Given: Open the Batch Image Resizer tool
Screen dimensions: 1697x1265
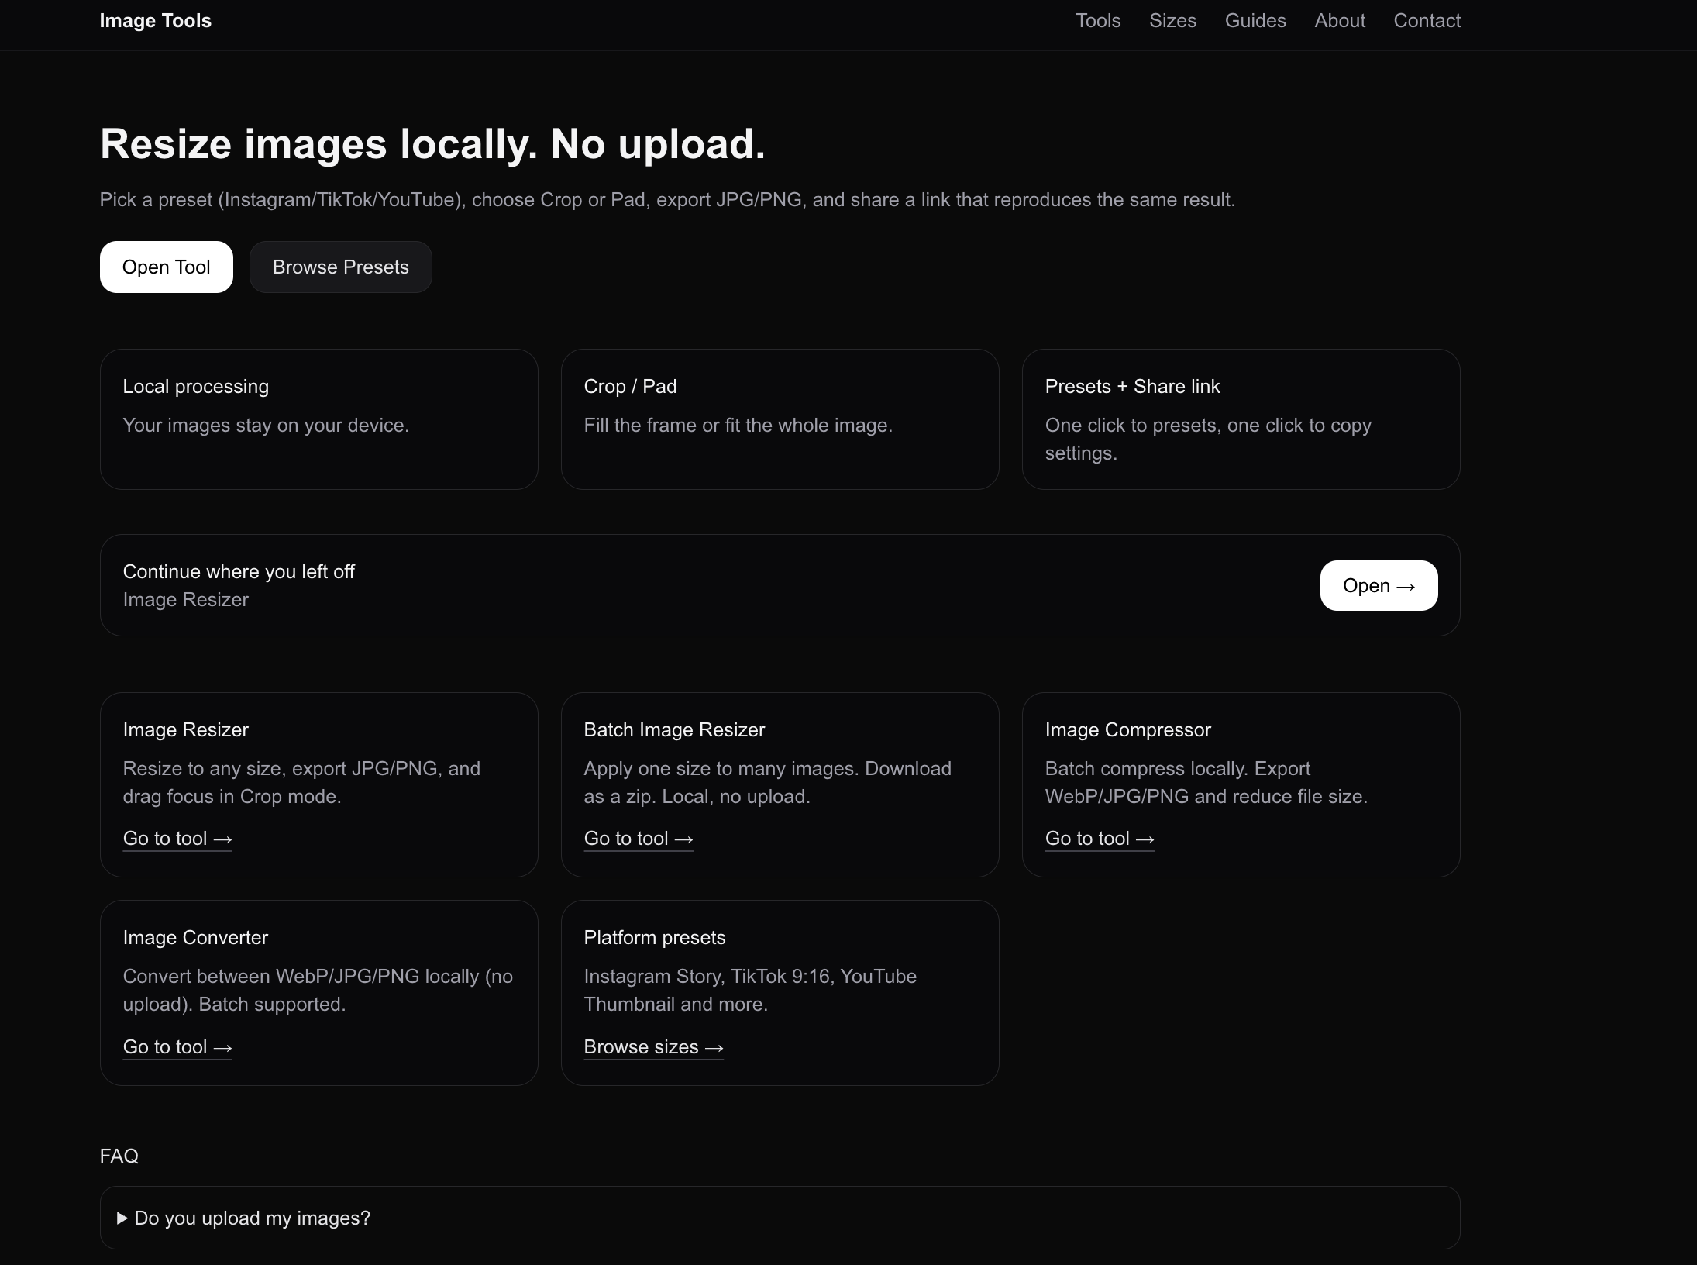Looking at the screenshot, I should 638,839.
